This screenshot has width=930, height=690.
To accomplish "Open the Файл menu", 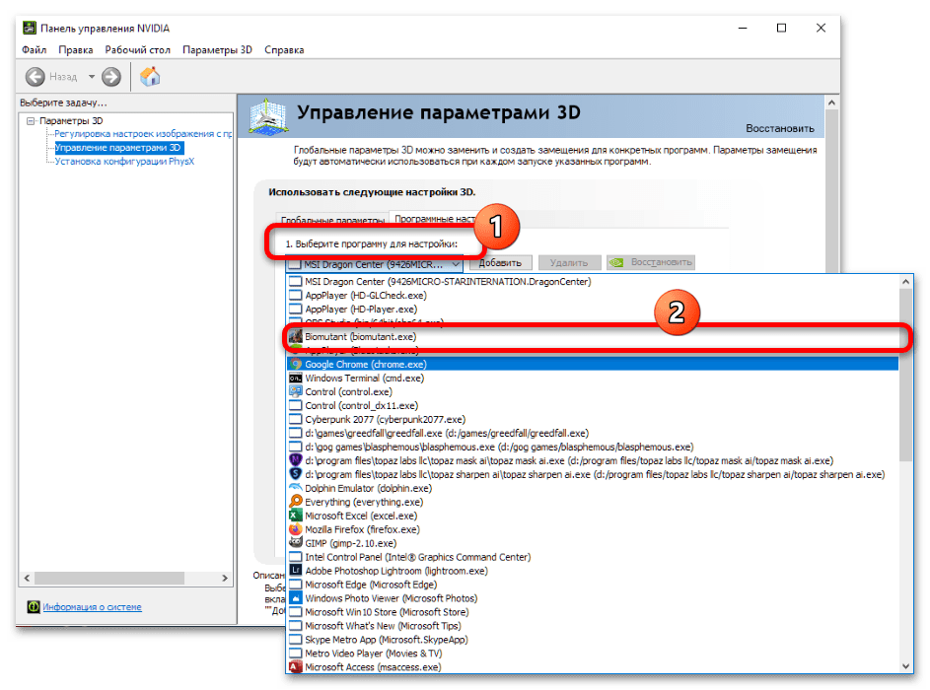I will click(x=34, y=50).
